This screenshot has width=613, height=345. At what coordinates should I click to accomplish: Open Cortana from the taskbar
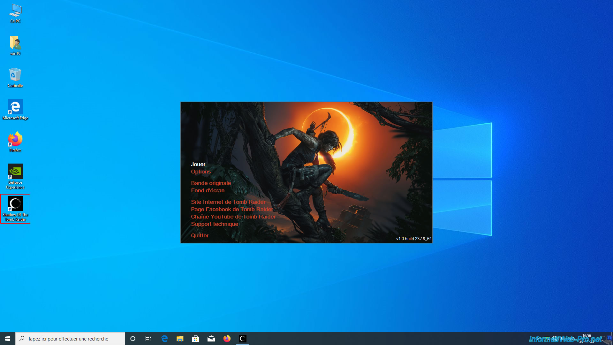(133, 339)
